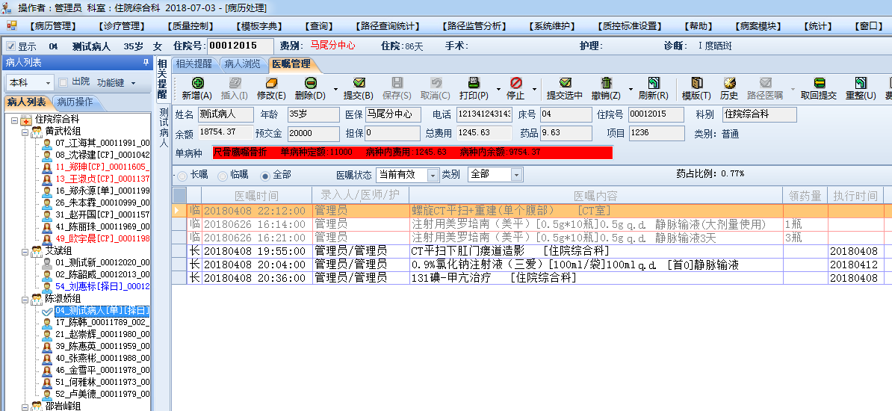Click the 提交选中 submit selected icon
The width and height of the screenshot is (892, 411).
coord(564,83)
